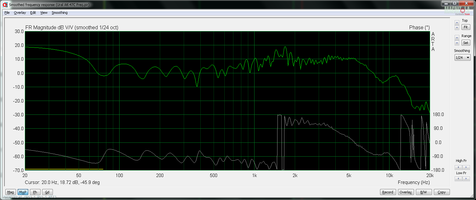Screen dimensions: 476x200
Task: Click the Frequency (Hz) axis label
Action: pos(414,182)
